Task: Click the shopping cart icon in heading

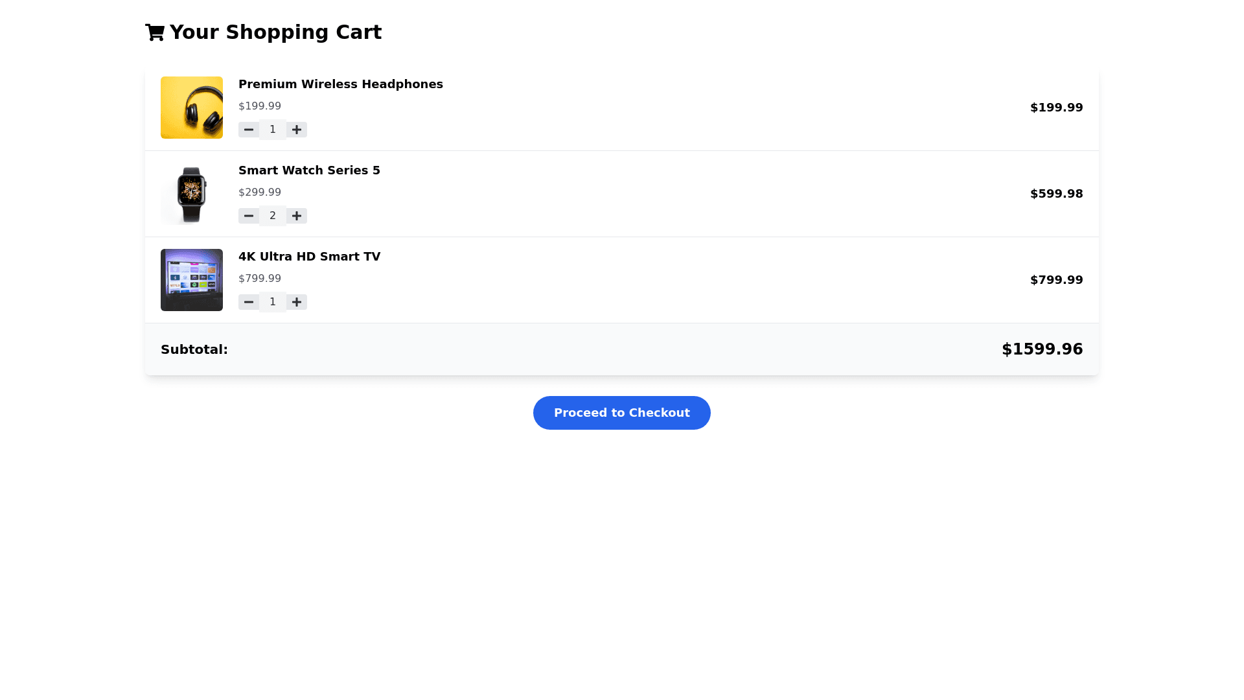Action: (155, 32)
